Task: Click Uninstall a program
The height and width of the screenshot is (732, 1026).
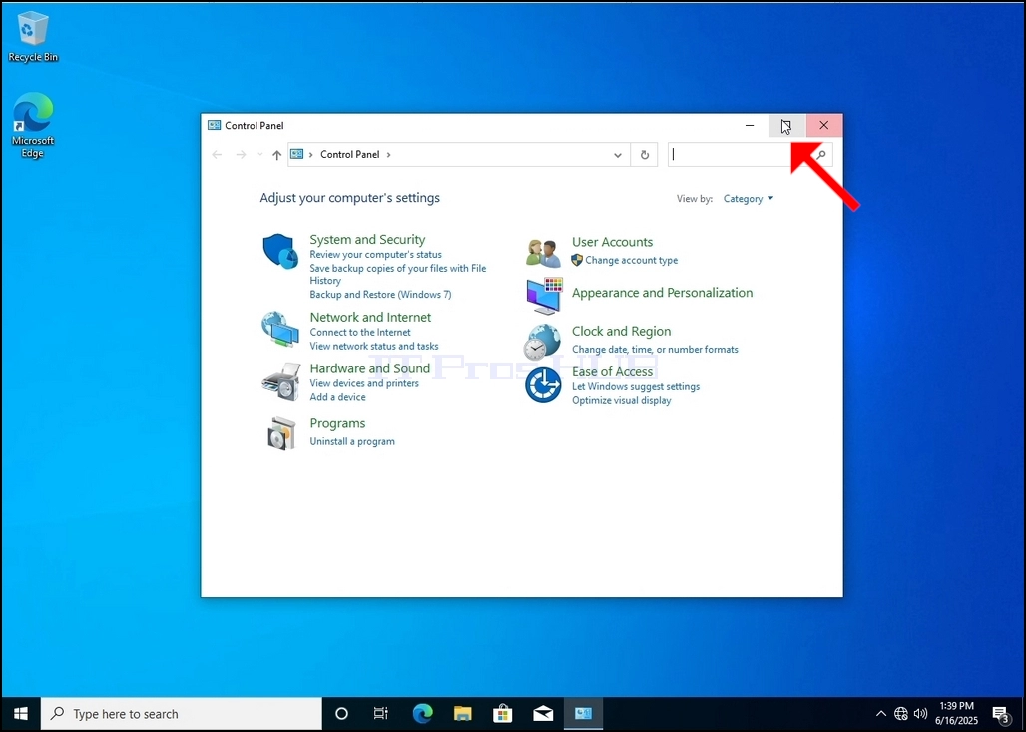Action: 352,442
